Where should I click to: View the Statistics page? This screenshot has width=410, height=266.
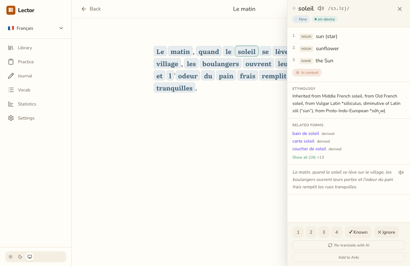tap(36, 104)
